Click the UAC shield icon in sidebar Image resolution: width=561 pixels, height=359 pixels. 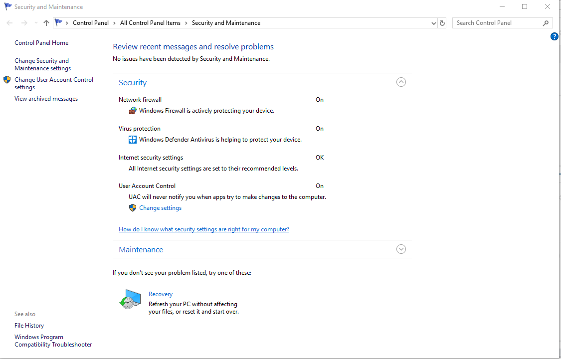point(7,79)
